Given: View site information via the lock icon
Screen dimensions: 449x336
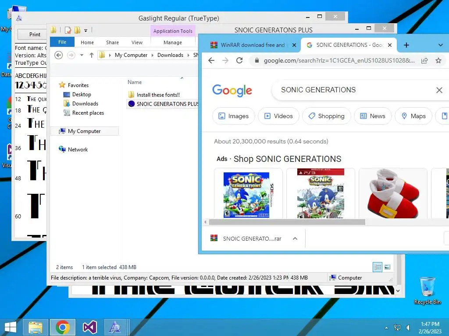Looking at the screenshot, I should [257, 60].
